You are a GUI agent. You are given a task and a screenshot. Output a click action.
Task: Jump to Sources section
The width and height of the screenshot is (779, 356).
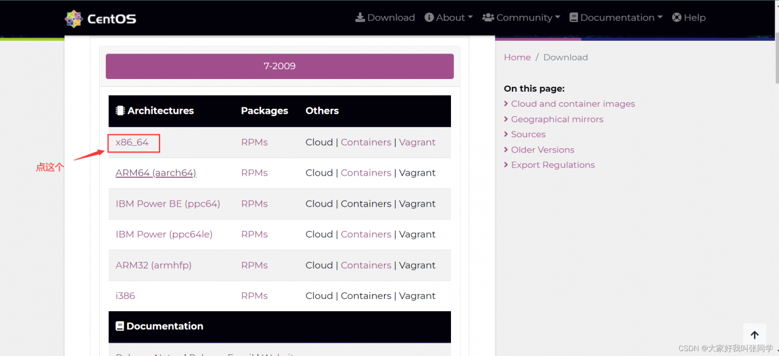tap(528, 134)
